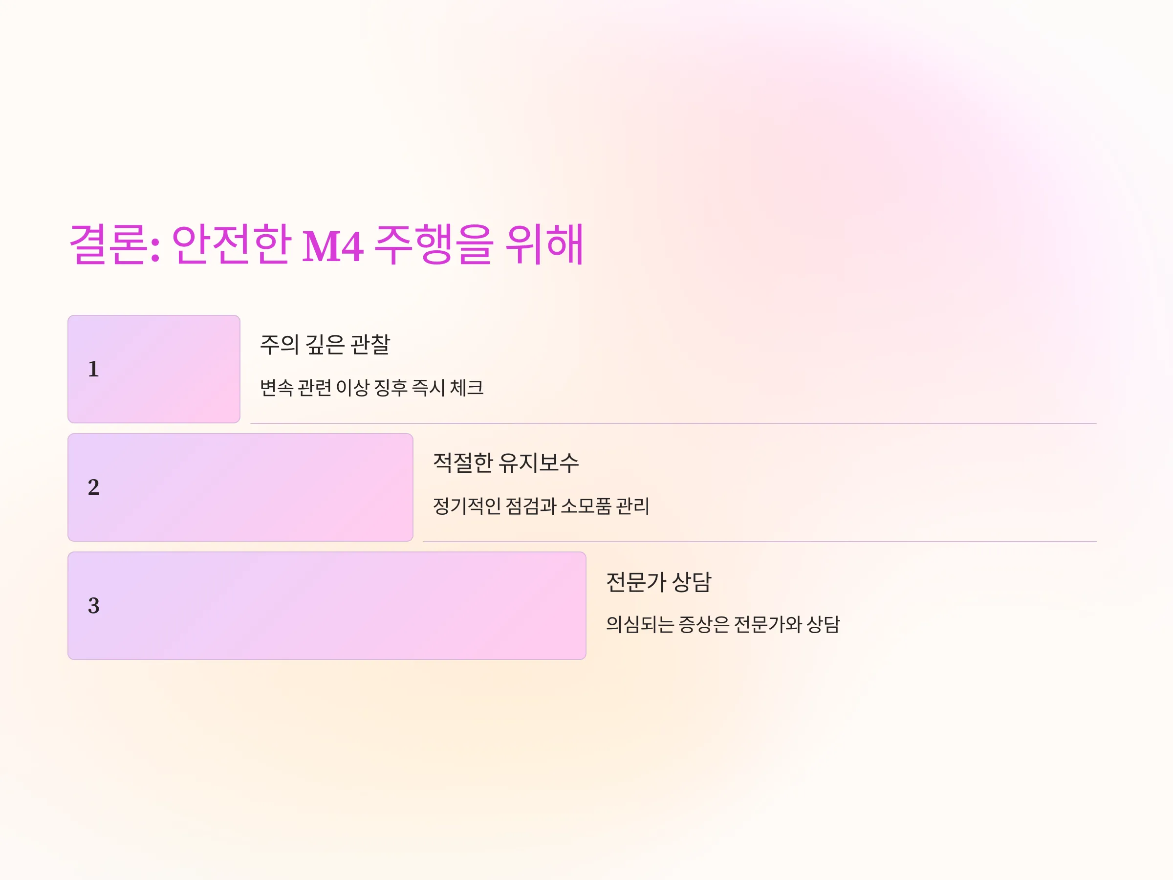
Task: Click the text '의심되는 증상은 전문가와 상담'
Action: click(x=723, y=624)
